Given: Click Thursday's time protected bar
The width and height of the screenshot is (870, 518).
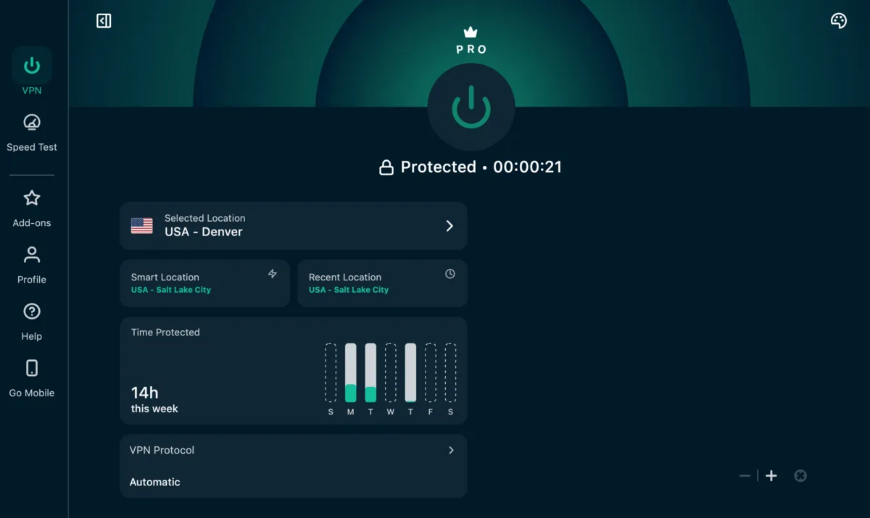Looking at the screenshot, I should point(410,372).
